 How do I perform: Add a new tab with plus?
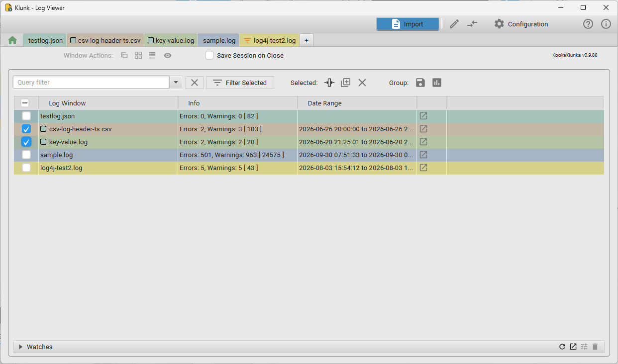[x=306, y=40]
